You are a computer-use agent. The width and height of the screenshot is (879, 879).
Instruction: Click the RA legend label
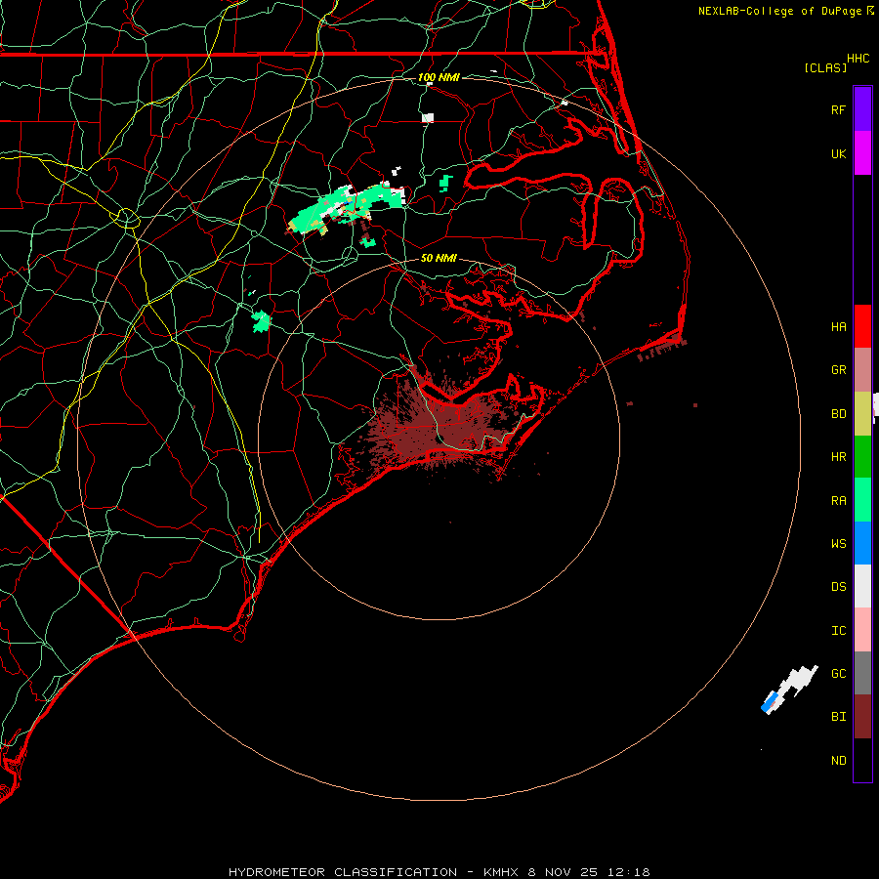click(838, 500)
